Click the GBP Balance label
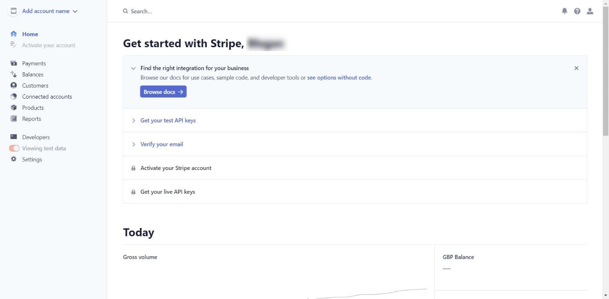Image resolution: width=609 pixels, height=299 pixels. tap(458, 257)
